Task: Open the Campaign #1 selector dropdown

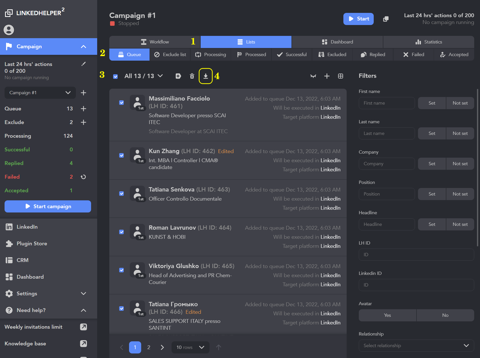Action: pyautogui.click(x=40, y=93)
